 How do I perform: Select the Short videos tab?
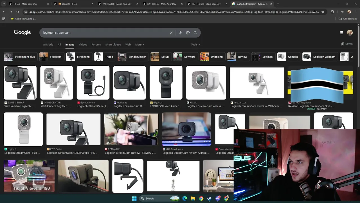coord(113,45)
